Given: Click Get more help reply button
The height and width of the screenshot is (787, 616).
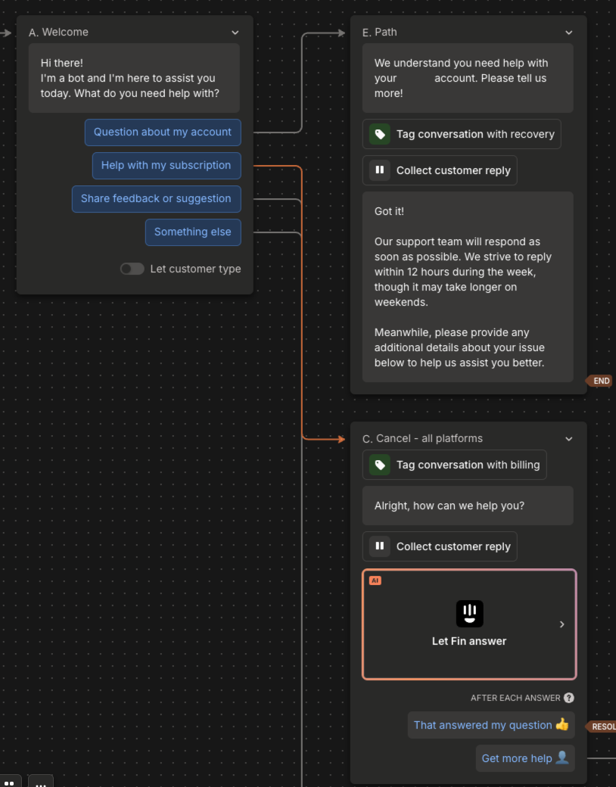Looking at the screenshot, I should pos(525,758).
